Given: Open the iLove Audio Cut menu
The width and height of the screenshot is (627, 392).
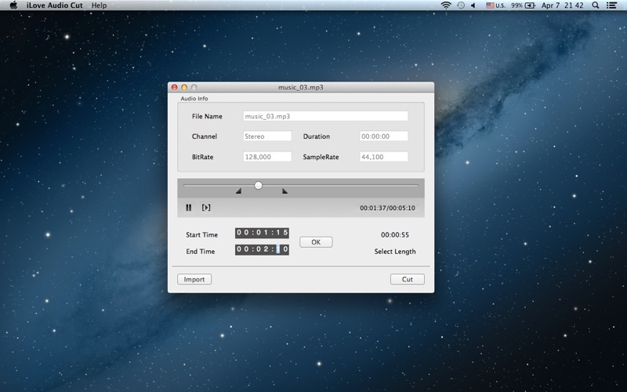Looking at the screenshot, I should click(x=55, y=5).
